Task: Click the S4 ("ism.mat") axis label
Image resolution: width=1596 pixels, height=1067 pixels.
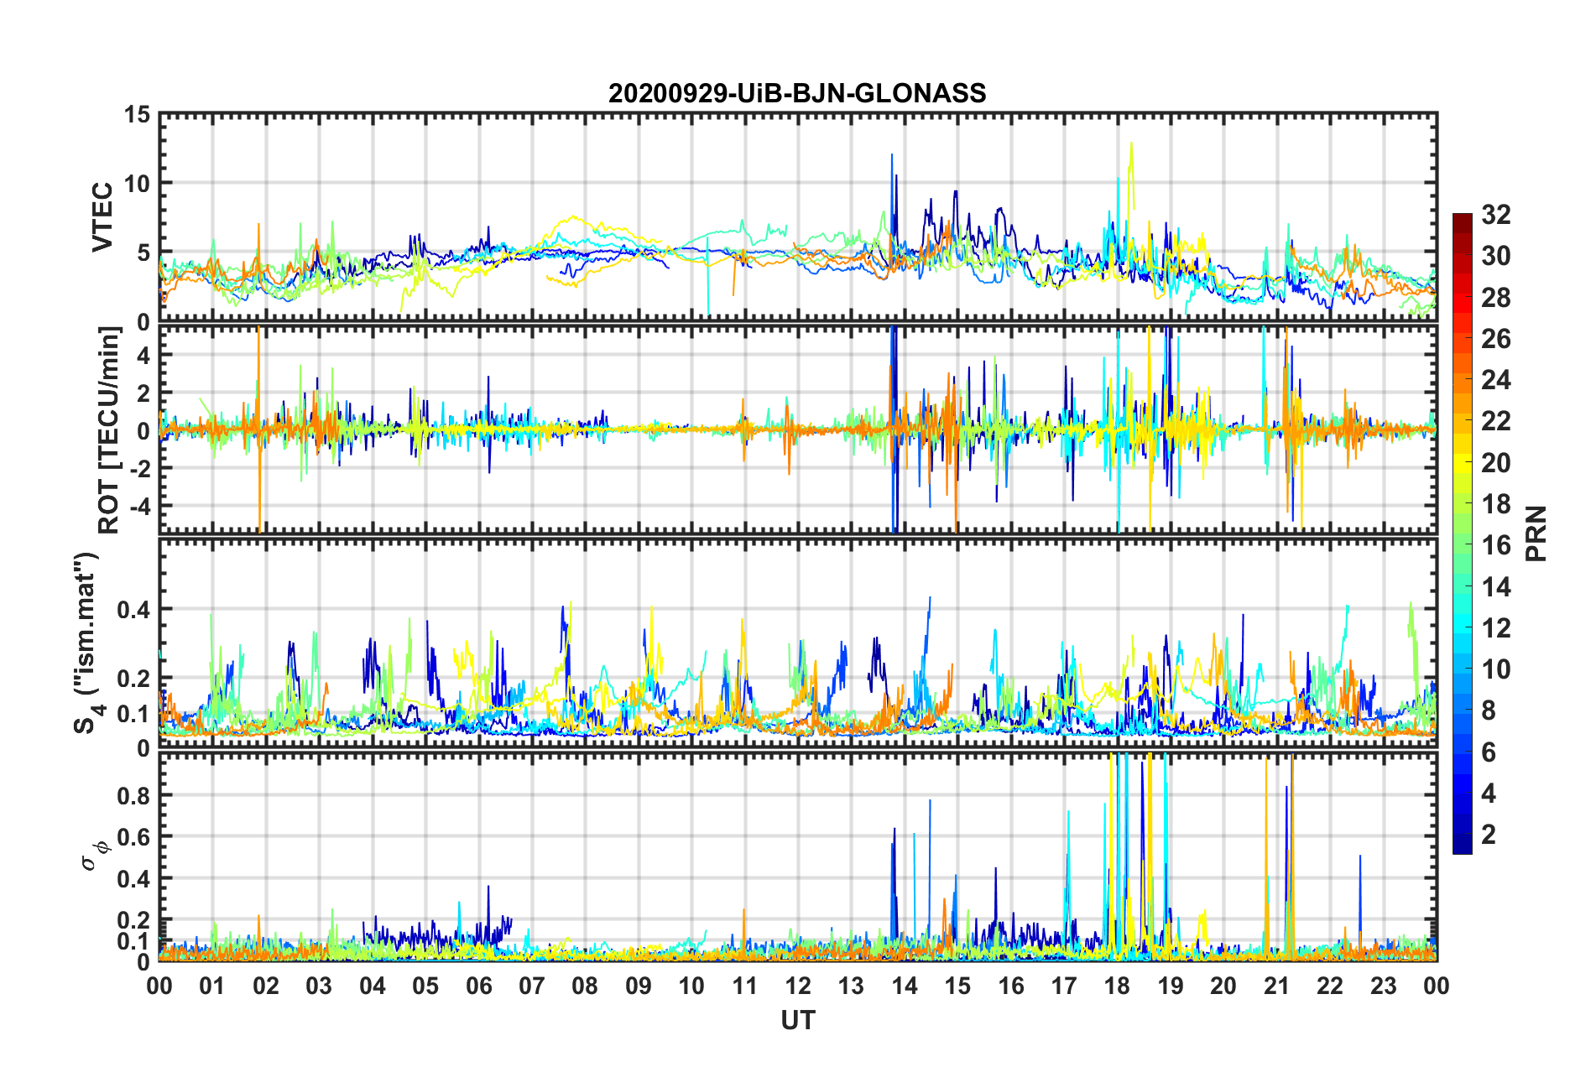Action: tap(86, 643)
